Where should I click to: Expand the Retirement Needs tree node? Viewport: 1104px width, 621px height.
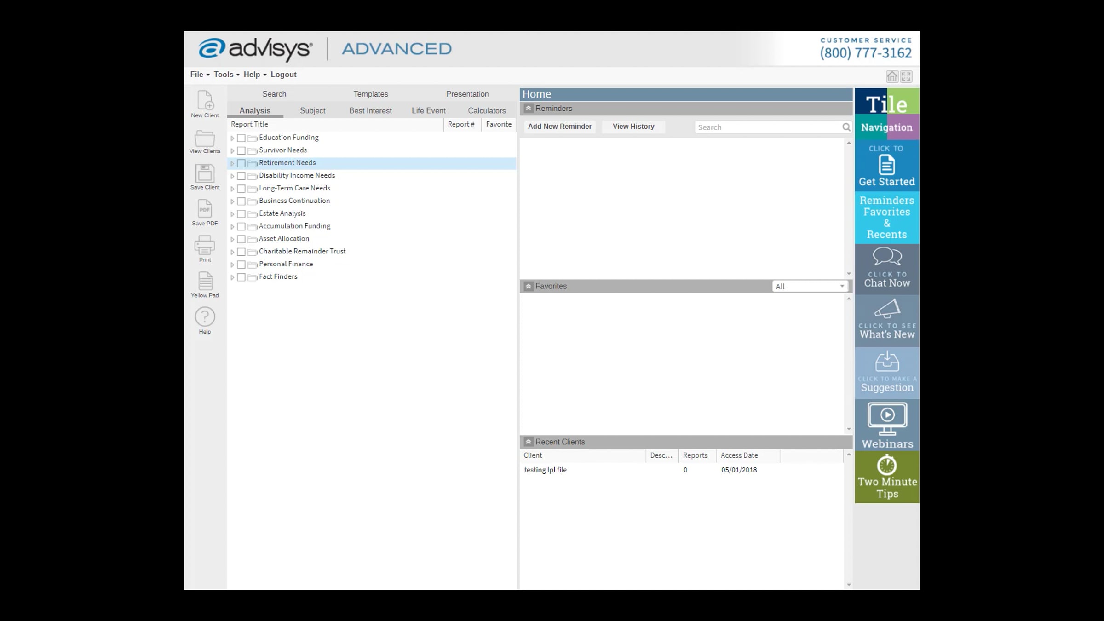pos(232,163)
